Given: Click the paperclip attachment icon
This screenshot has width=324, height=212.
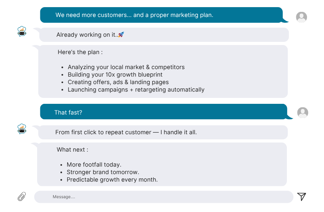Looking at the screenshot, I should pyautogui.click(x=22, y=196).
